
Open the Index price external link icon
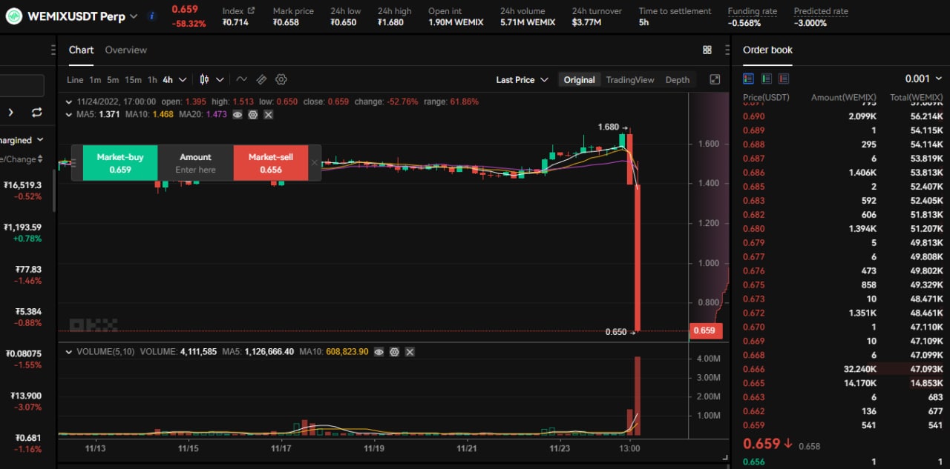[251, 10]
